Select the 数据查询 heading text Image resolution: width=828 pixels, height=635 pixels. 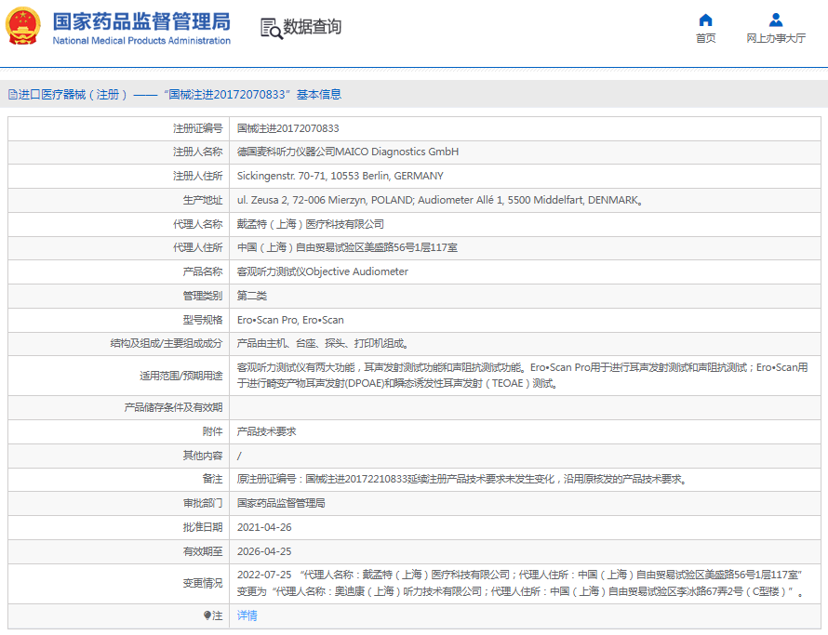click(x=312, y=27)
